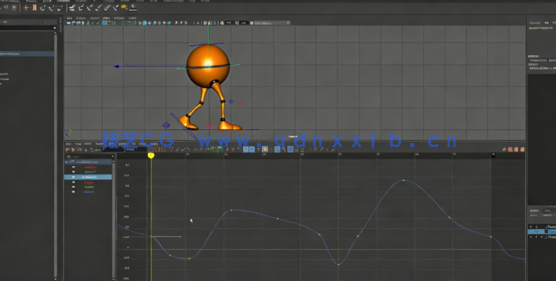Select the highlighted channel in the Graph Editor list

pos(89,177)
